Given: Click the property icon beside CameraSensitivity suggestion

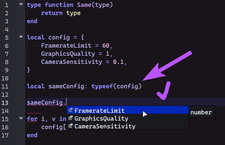Looking at the screenshot, I should pos(71,126).
